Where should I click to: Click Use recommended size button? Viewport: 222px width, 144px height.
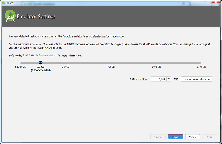(196, 79)
